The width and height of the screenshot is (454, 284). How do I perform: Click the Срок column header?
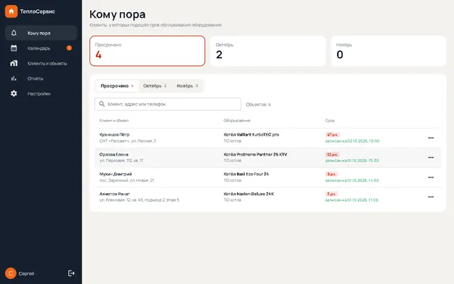click(x=330, y=120)
